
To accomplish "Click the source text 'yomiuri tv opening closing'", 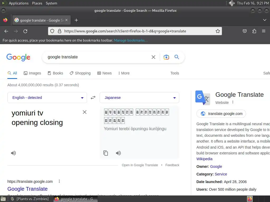I will [x=37, y=118].
